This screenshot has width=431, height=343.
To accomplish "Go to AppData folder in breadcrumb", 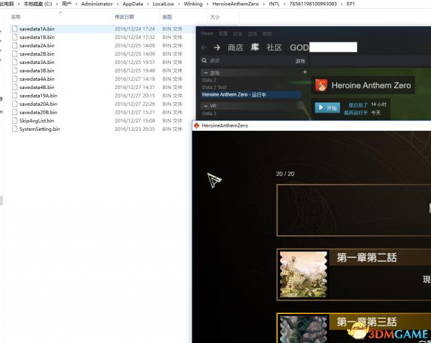I will coord(133,4).
